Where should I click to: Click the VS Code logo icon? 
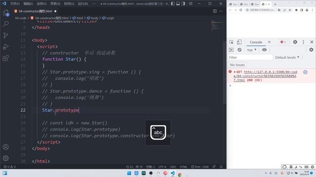[x=4, y=3]
